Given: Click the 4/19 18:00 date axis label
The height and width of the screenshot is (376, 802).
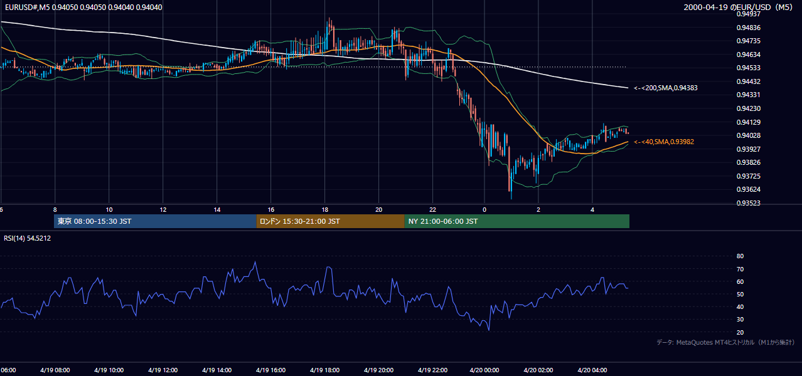Looking at the screenshot, I should (324, 370).
